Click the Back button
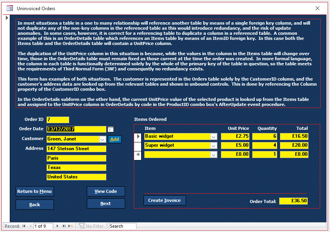330x232 pixels. tap(35, 205)
